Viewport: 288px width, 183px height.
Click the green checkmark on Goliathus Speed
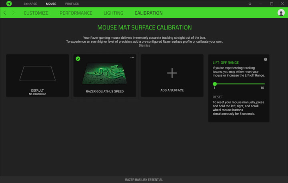coord(78,59)
